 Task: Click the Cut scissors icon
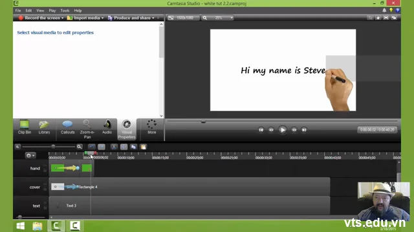pyautogui.click(x=114, y=147)
